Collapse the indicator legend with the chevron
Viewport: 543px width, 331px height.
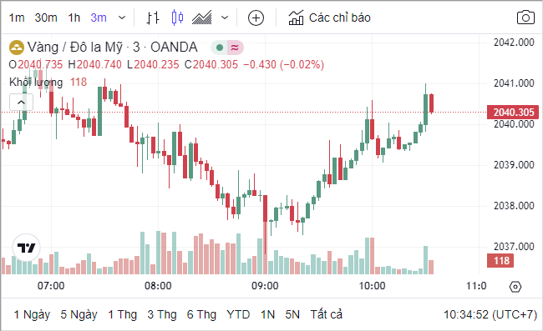pos(21,103)
